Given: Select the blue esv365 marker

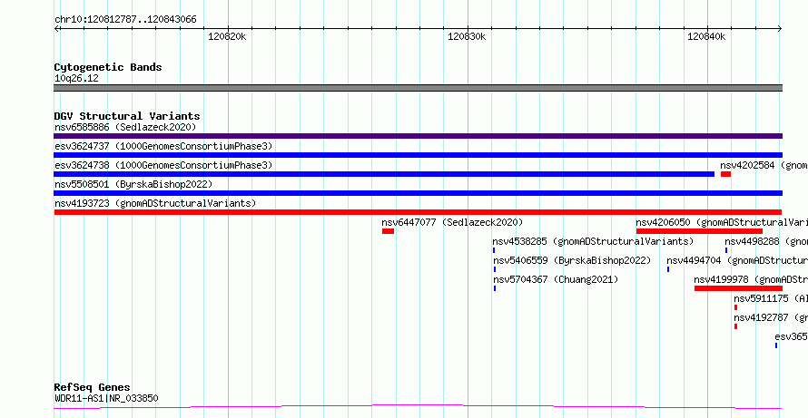Looking at the screenshot, I should (x=776, y=345).
